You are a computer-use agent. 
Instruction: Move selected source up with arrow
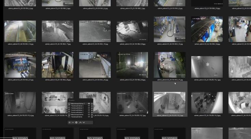click(80, 122)
